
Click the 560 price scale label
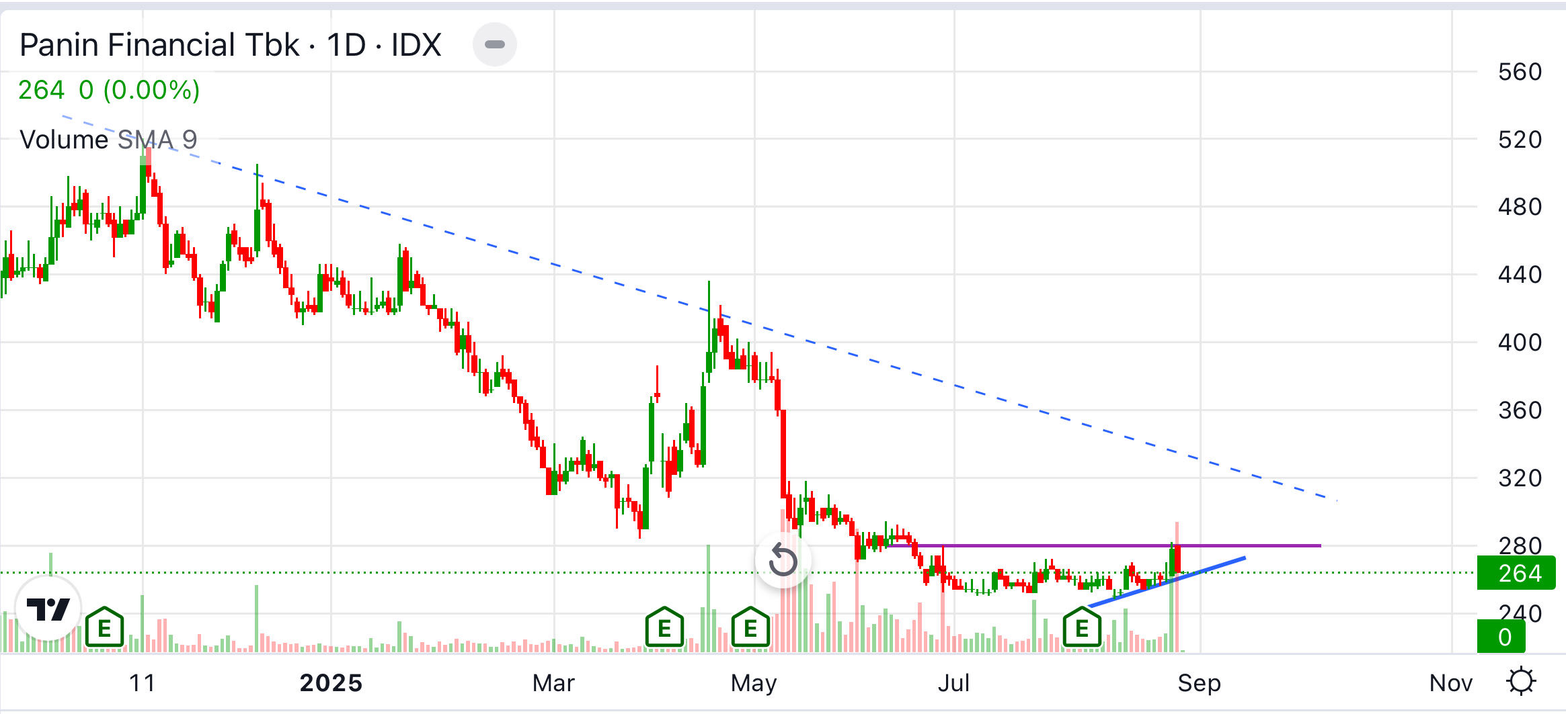1520,72
